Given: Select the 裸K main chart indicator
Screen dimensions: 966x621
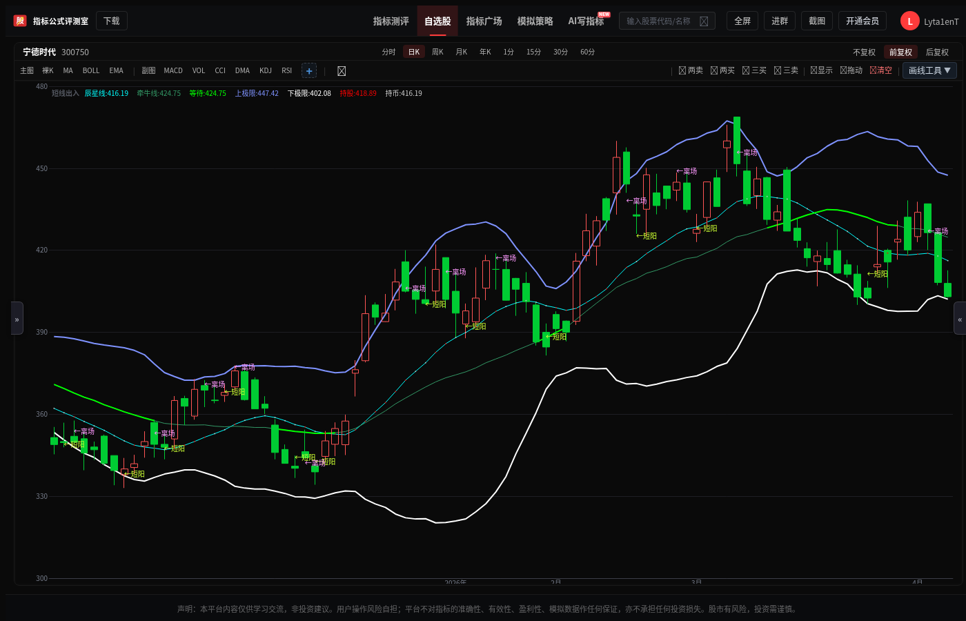Looking at the screenshot, I should [x=48, y=71].
